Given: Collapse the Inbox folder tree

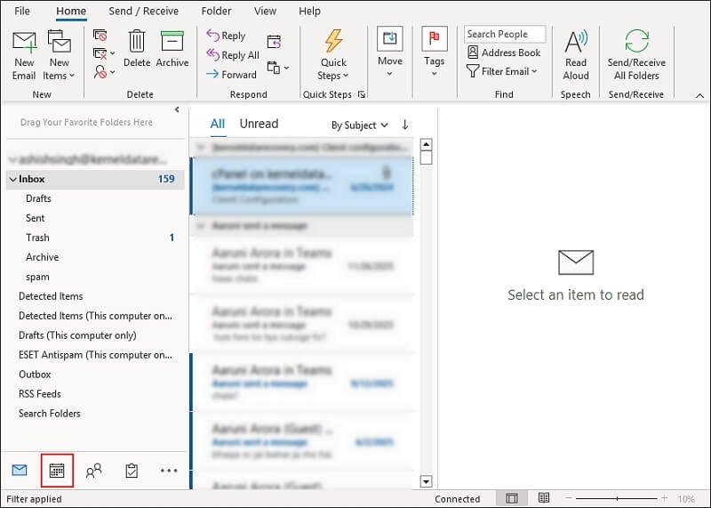Looking at the screenshot, I should coord(12,180).
